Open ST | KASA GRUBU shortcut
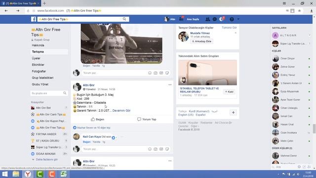 [47, 140]
